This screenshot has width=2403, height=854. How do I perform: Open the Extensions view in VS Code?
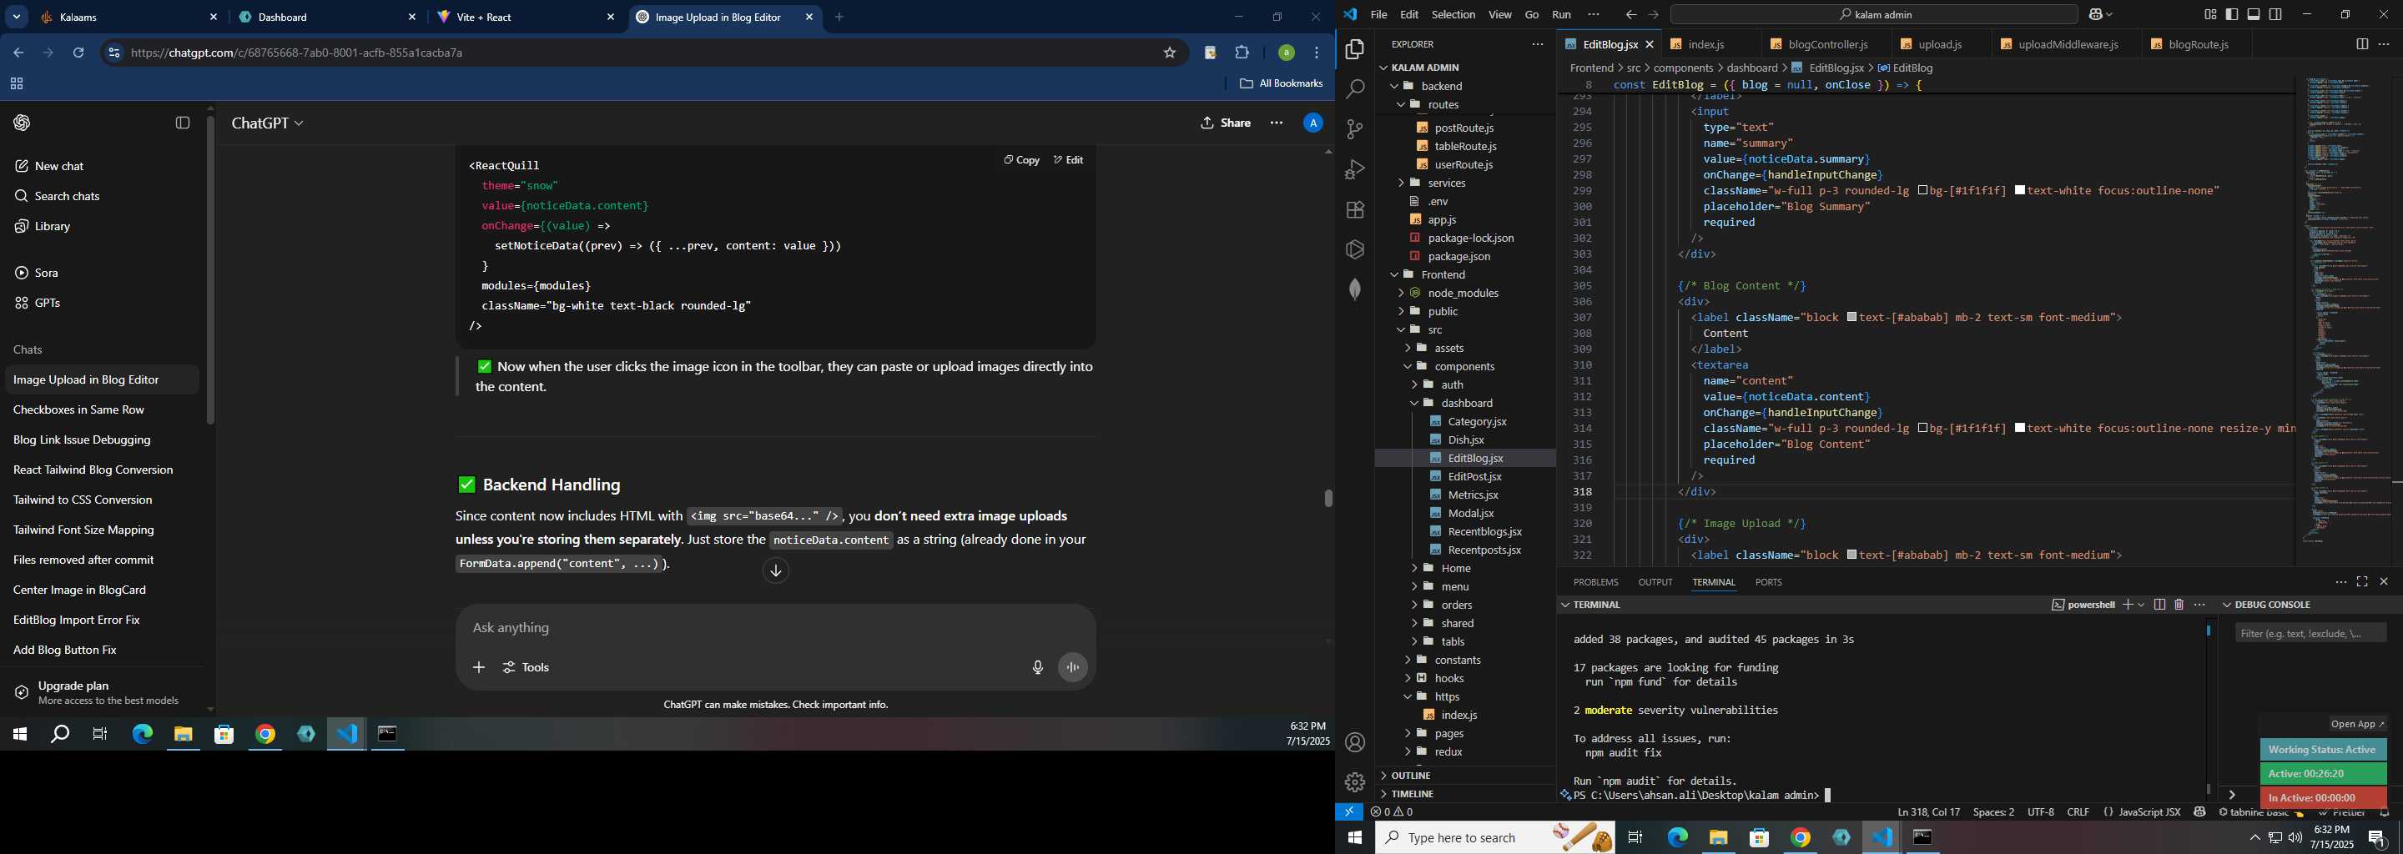[1354, 210]
